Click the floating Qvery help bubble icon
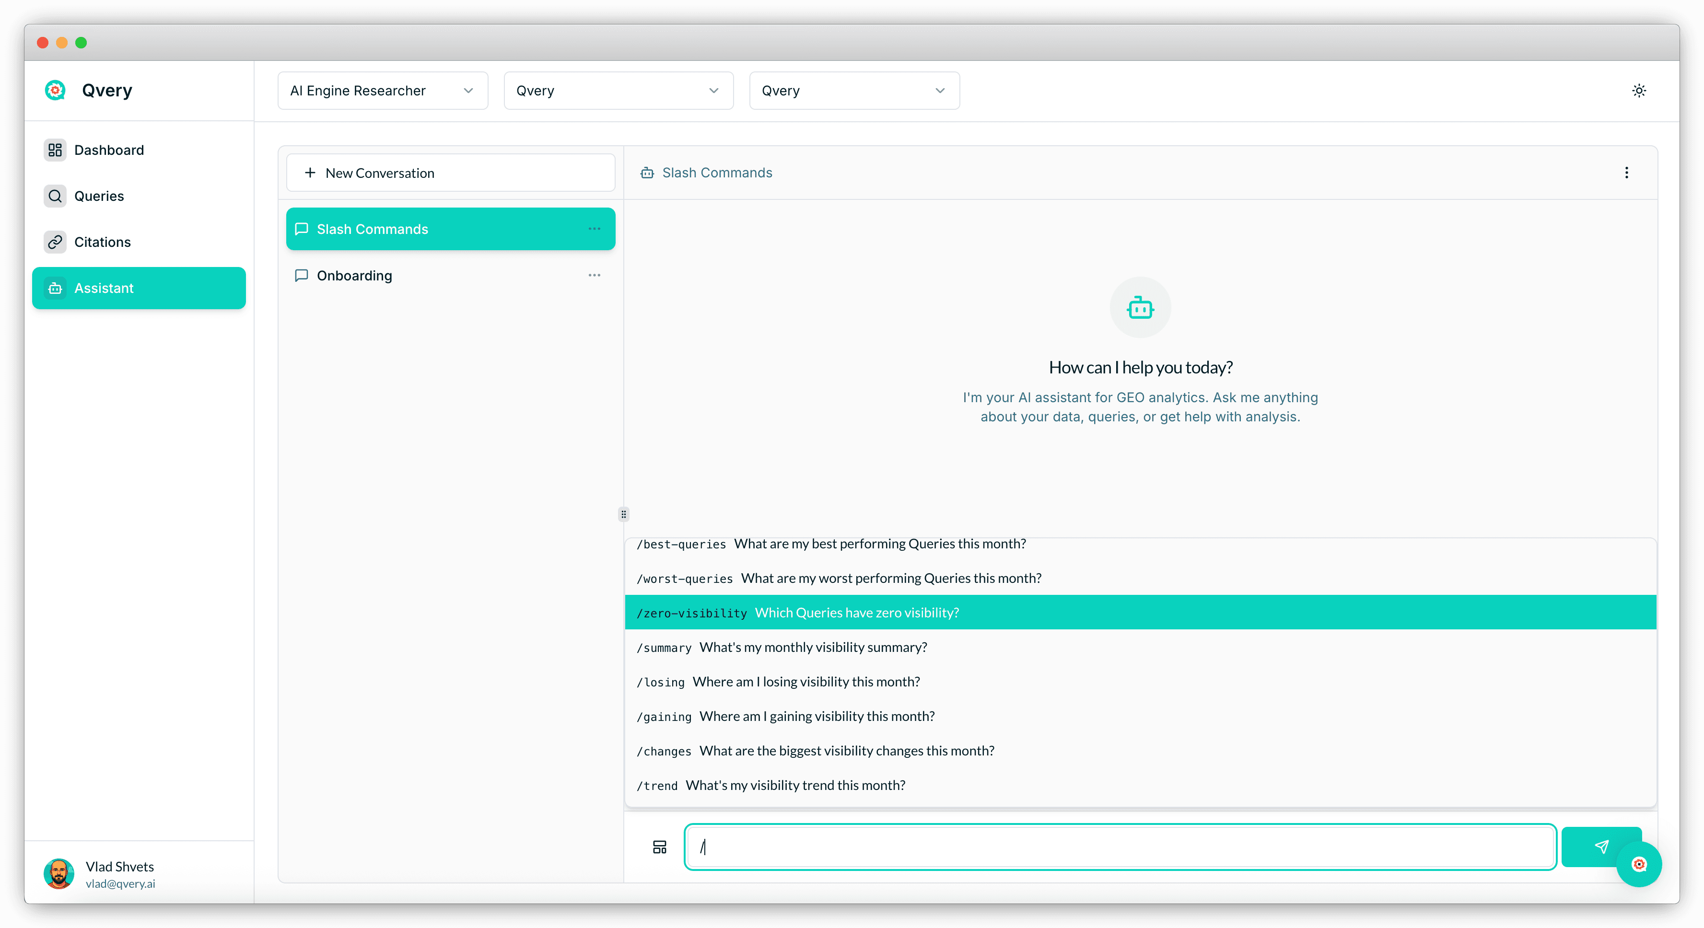Viewport: 1704px width, 928px height. [x=1638, y=865]
